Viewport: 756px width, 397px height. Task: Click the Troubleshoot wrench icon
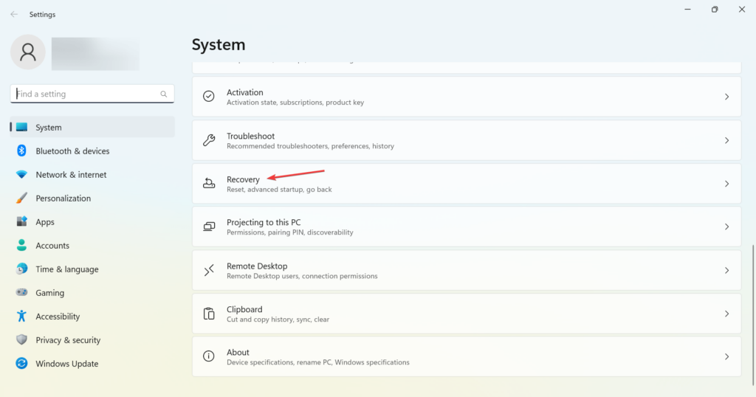point(209,140)
